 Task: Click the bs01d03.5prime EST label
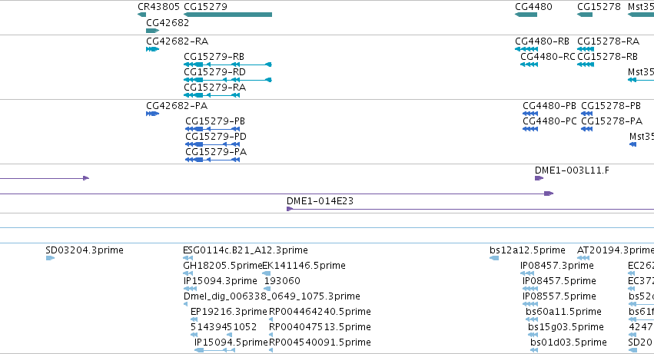pyautogui.click(x=569, y=342)
